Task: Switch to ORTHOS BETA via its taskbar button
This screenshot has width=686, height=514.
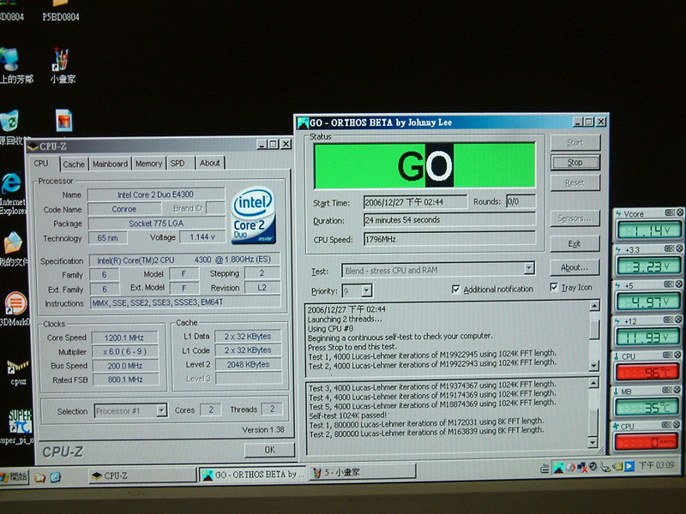Action: pos(254,475)
